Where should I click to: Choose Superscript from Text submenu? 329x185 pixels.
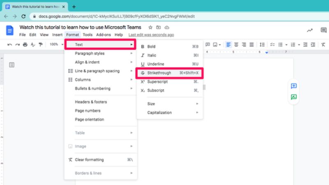click(x=170, y=82)
